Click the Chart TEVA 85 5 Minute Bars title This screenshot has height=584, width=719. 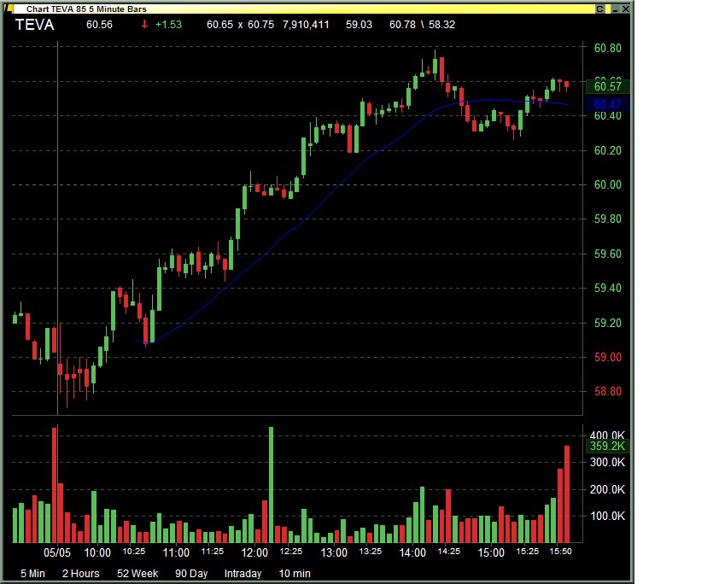86,9
